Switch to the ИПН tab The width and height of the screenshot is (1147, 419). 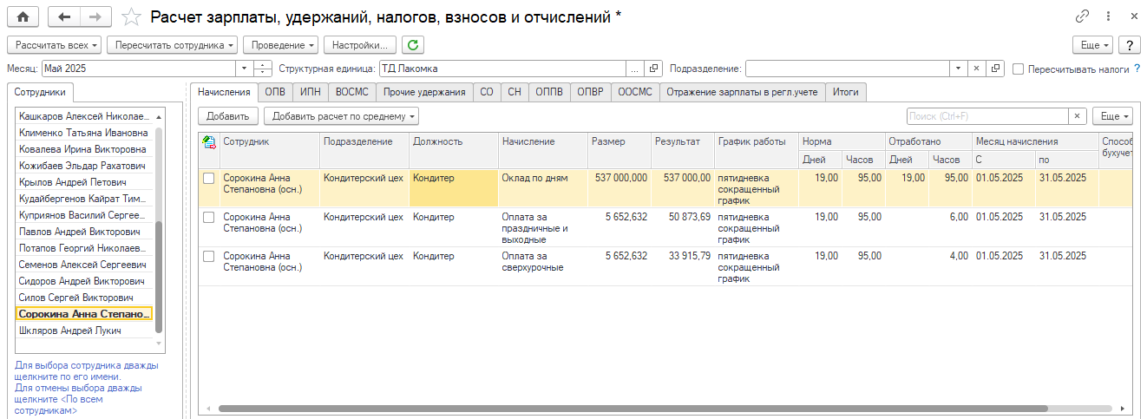[x=310, y=92]
